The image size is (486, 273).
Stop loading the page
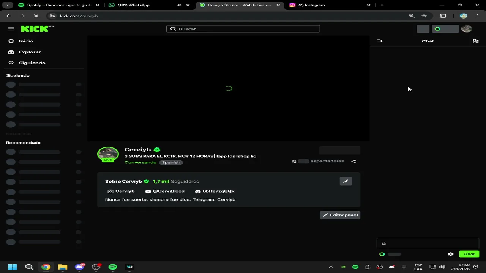coord(36,16)
